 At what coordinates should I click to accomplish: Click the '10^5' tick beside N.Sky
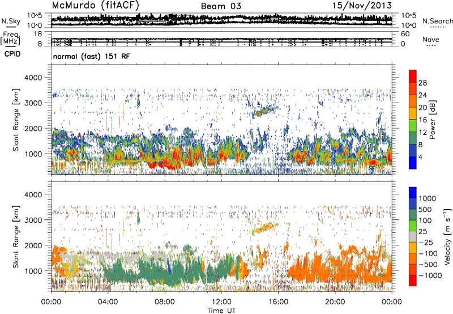(35, 16)
